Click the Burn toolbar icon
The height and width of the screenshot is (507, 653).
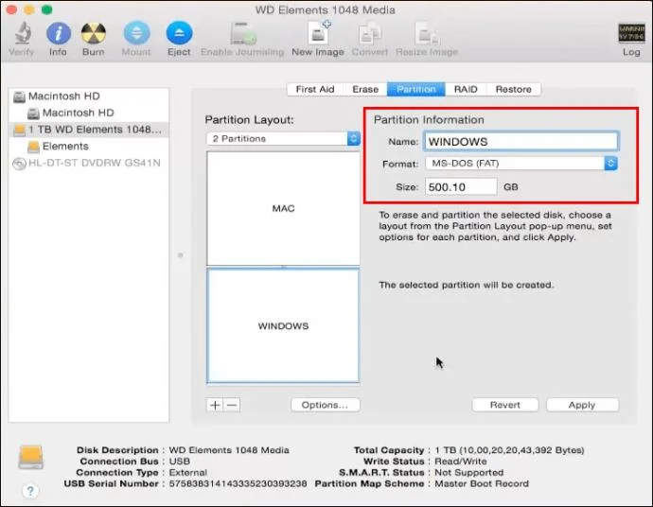tap(94, 33)
